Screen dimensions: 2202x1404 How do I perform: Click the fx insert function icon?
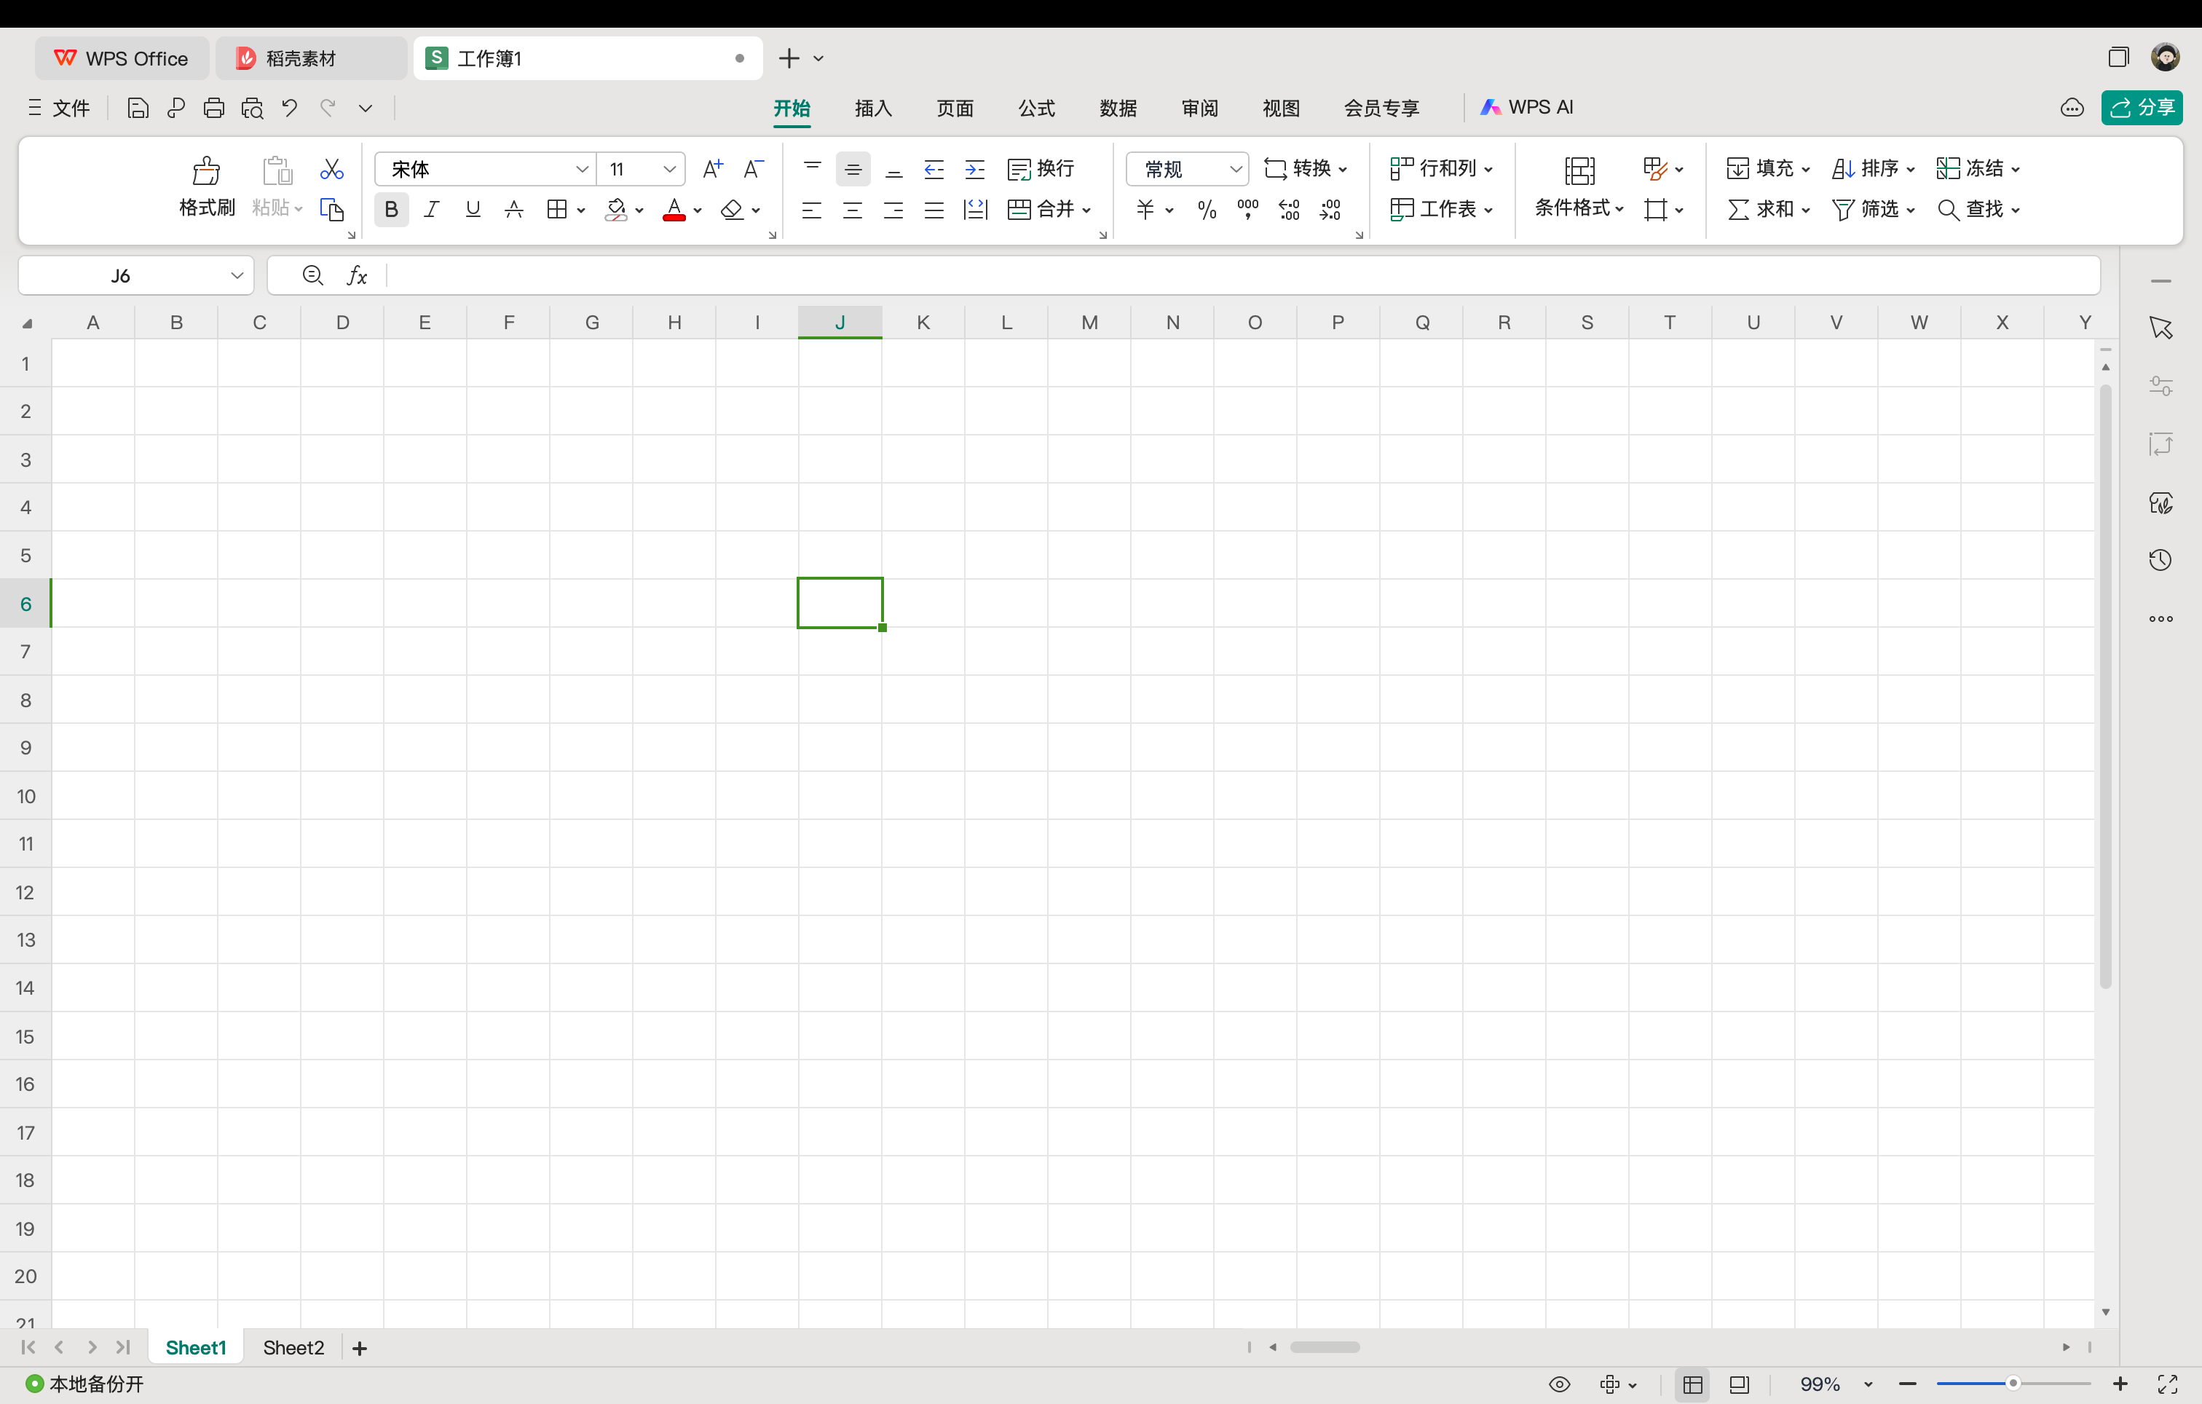pyautogui.click(x=357, y=275)
